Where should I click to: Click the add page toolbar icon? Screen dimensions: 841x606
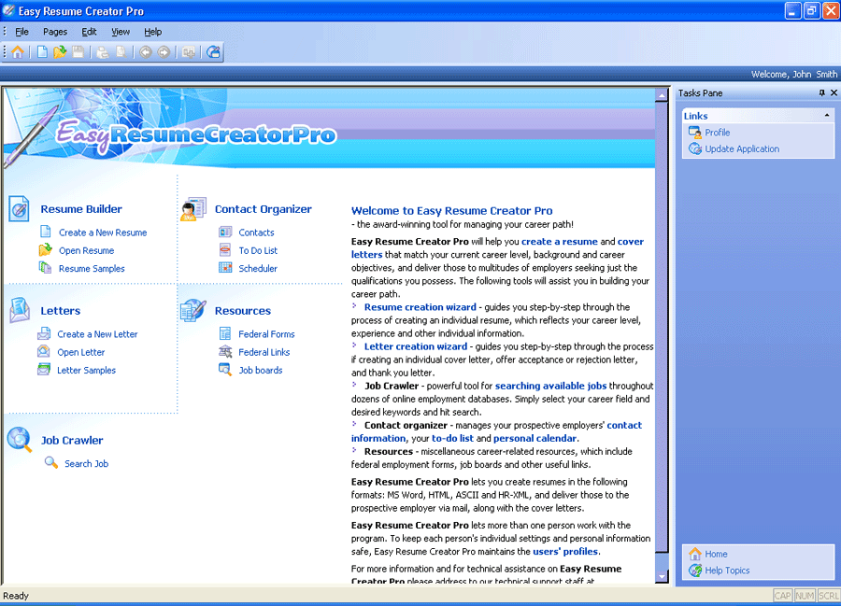pyautogui.click(x=188, y=52)
